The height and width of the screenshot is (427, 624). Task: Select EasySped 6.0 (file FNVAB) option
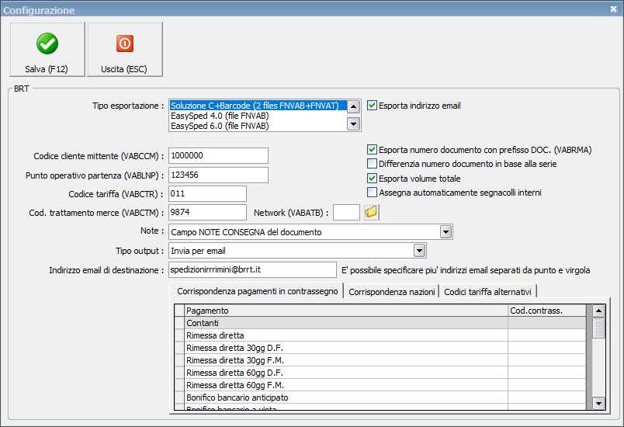(258, 126)
